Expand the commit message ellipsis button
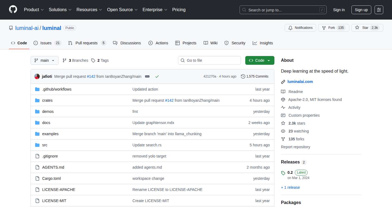The width and height of the screenshot is (392, 207). tap(147, 76)
